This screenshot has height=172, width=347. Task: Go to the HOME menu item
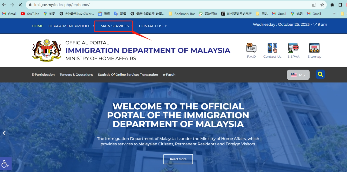(x=37, y=26)
